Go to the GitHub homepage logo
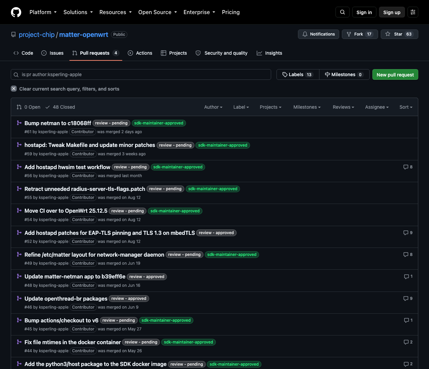 click(16, 12)
